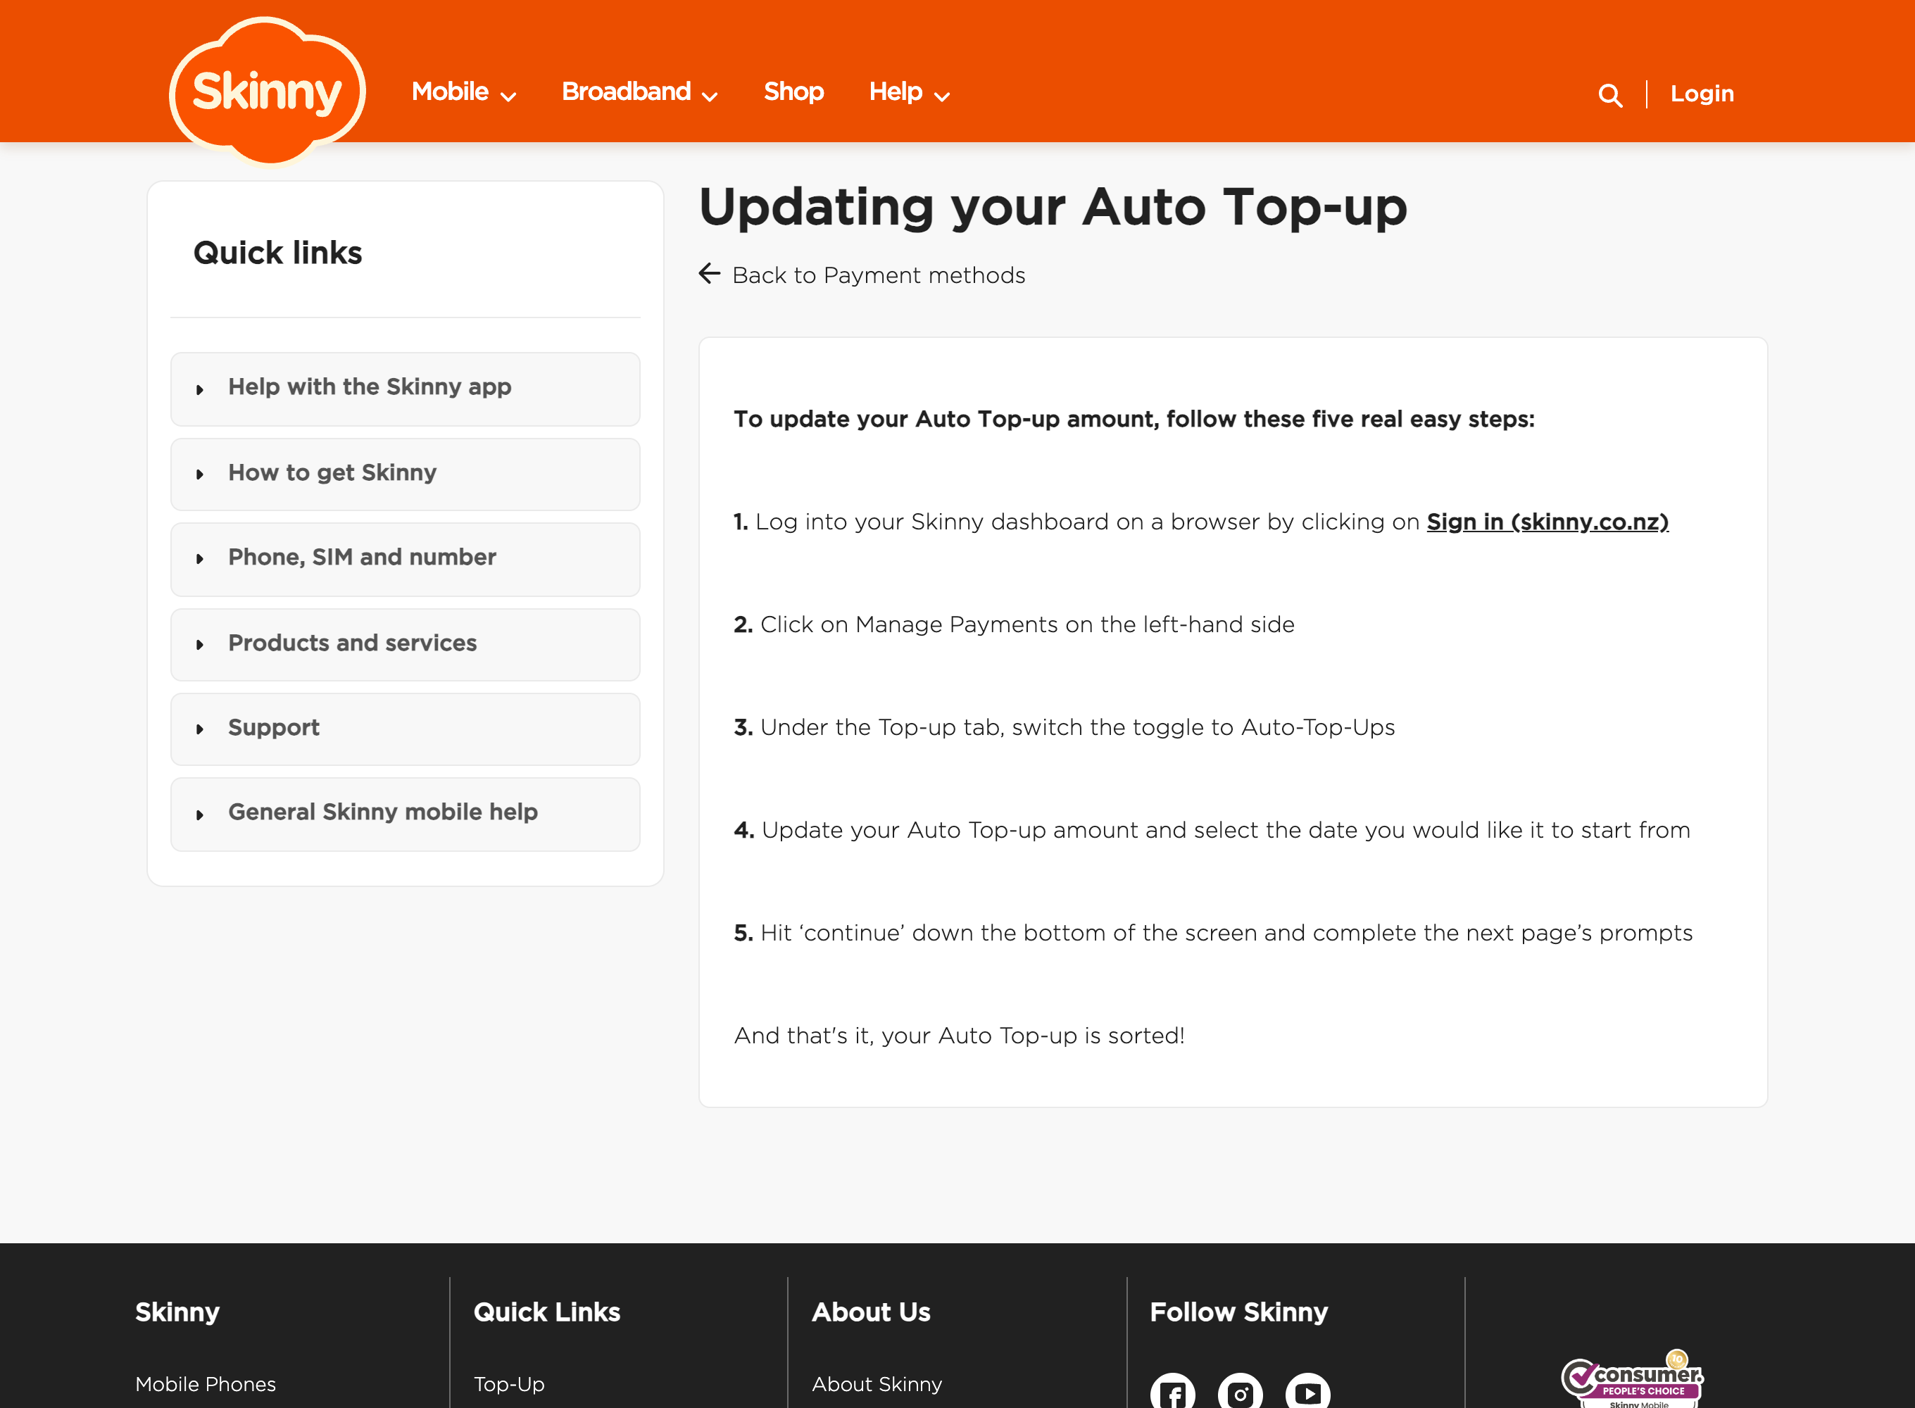Click the 'Quick links' sidebar heading
The image size is (1915, 1408).
click(278, 253)
